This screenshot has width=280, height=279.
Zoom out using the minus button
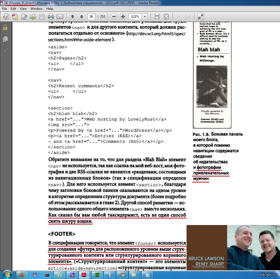coord(114,16)
